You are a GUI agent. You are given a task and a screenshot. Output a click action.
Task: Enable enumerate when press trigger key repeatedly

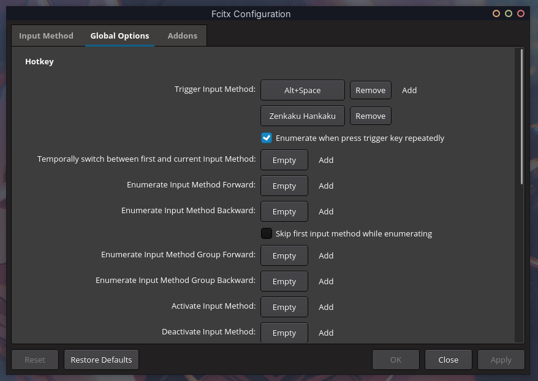(266, 138)
